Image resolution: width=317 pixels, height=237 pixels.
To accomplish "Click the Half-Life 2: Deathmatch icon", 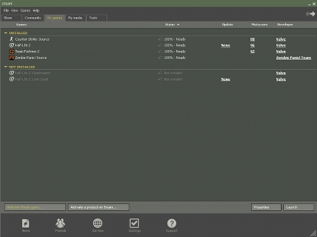I will coord(11,73).
